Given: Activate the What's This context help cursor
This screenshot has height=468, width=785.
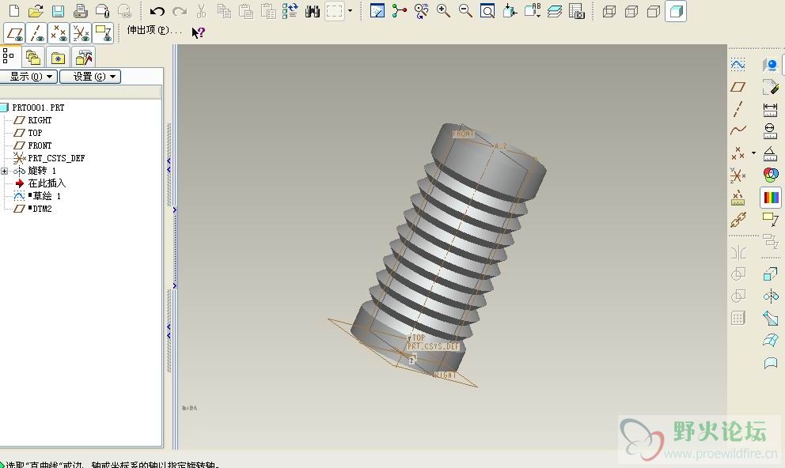Looking at the screenshot, I should [199, 32].
